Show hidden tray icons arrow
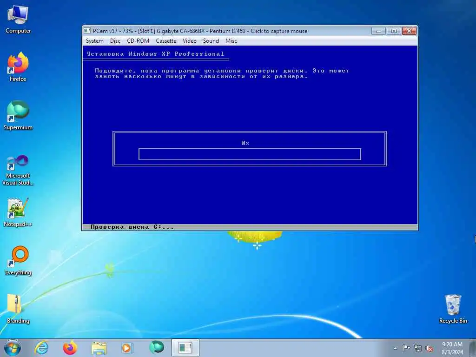This screenshot has width=476, height=357. pos(395,349)
